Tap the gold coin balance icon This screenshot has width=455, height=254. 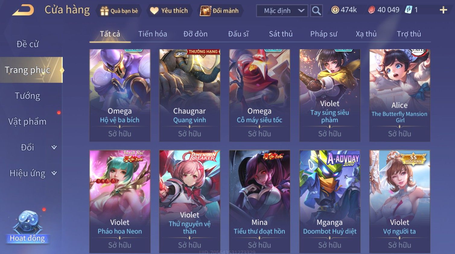335,10
